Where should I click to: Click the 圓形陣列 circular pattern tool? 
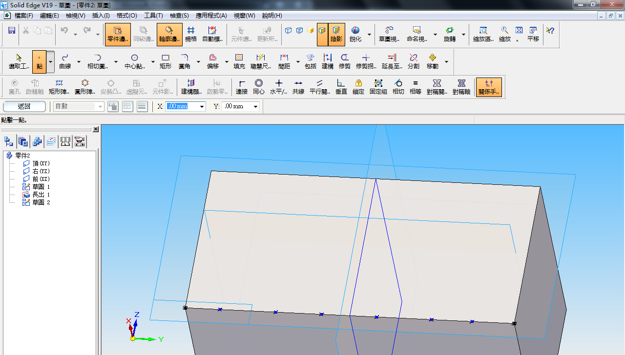pyautogui.click(x=85, y=87)
